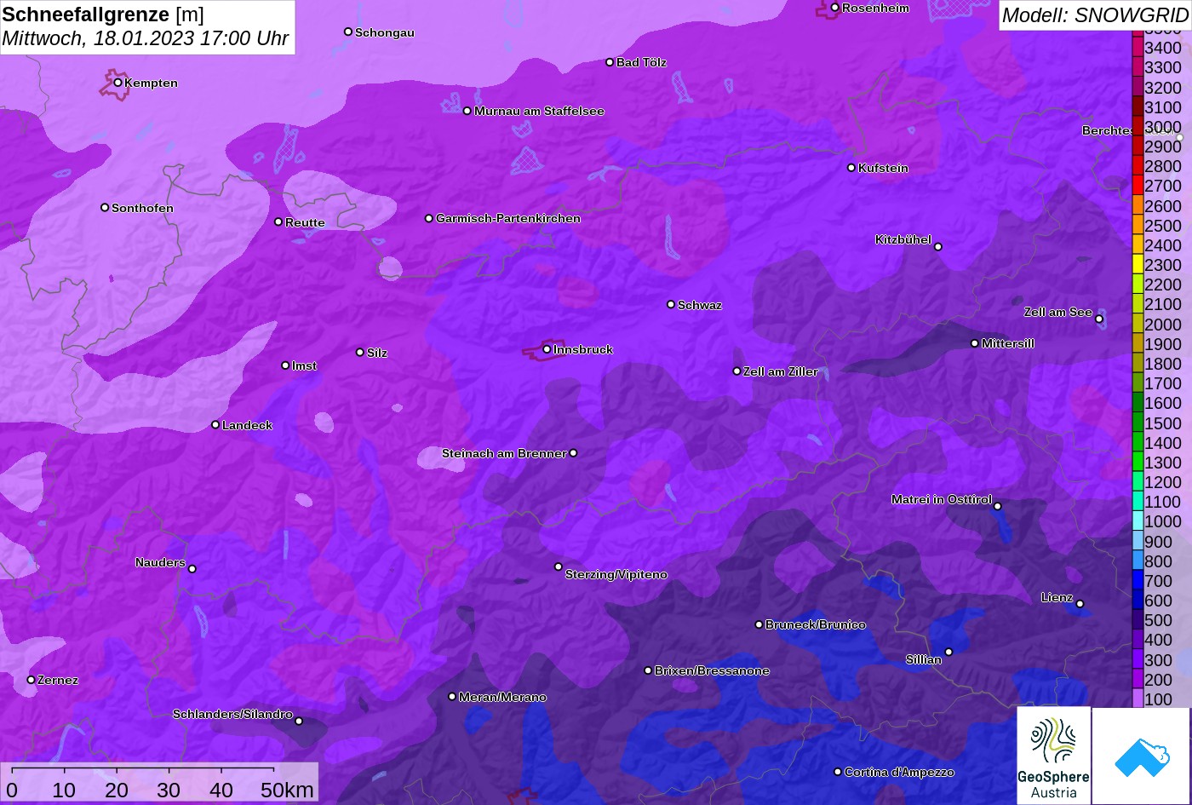1192x805 pixels.
Task: Pick the Kufstein marker dot
Action: tap(851, 168)
